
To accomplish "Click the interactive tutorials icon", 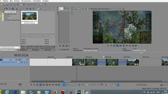I will (x=41, y=5).
